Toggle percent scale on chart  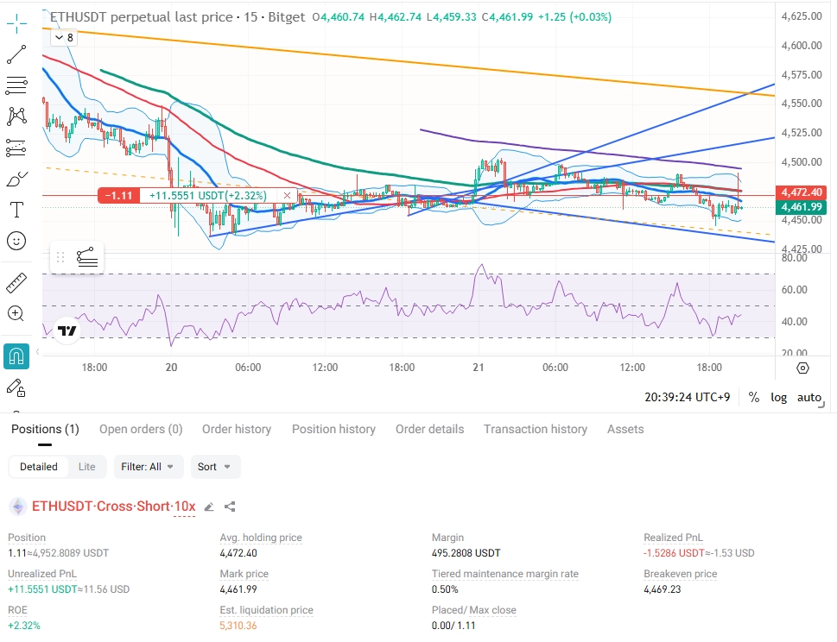(754, 397)
